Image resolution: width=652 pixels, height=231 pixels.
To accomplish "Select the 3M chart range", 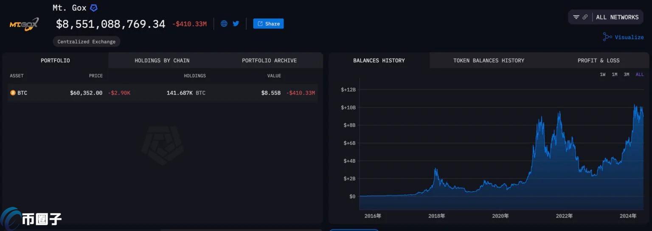I will tap(626, 74).
